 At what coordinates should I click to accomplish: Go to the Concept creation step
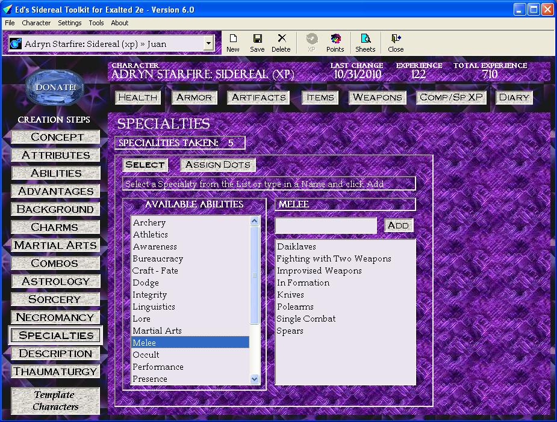(x=56, y=137)
